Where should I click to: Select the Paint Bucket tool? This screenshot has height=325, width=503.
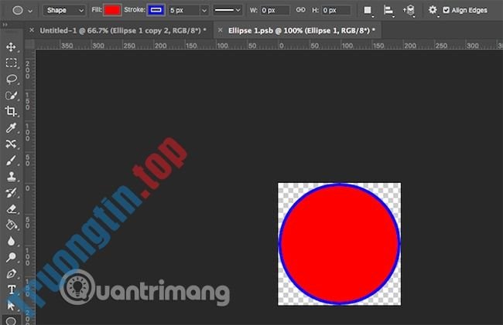point(12,225)
